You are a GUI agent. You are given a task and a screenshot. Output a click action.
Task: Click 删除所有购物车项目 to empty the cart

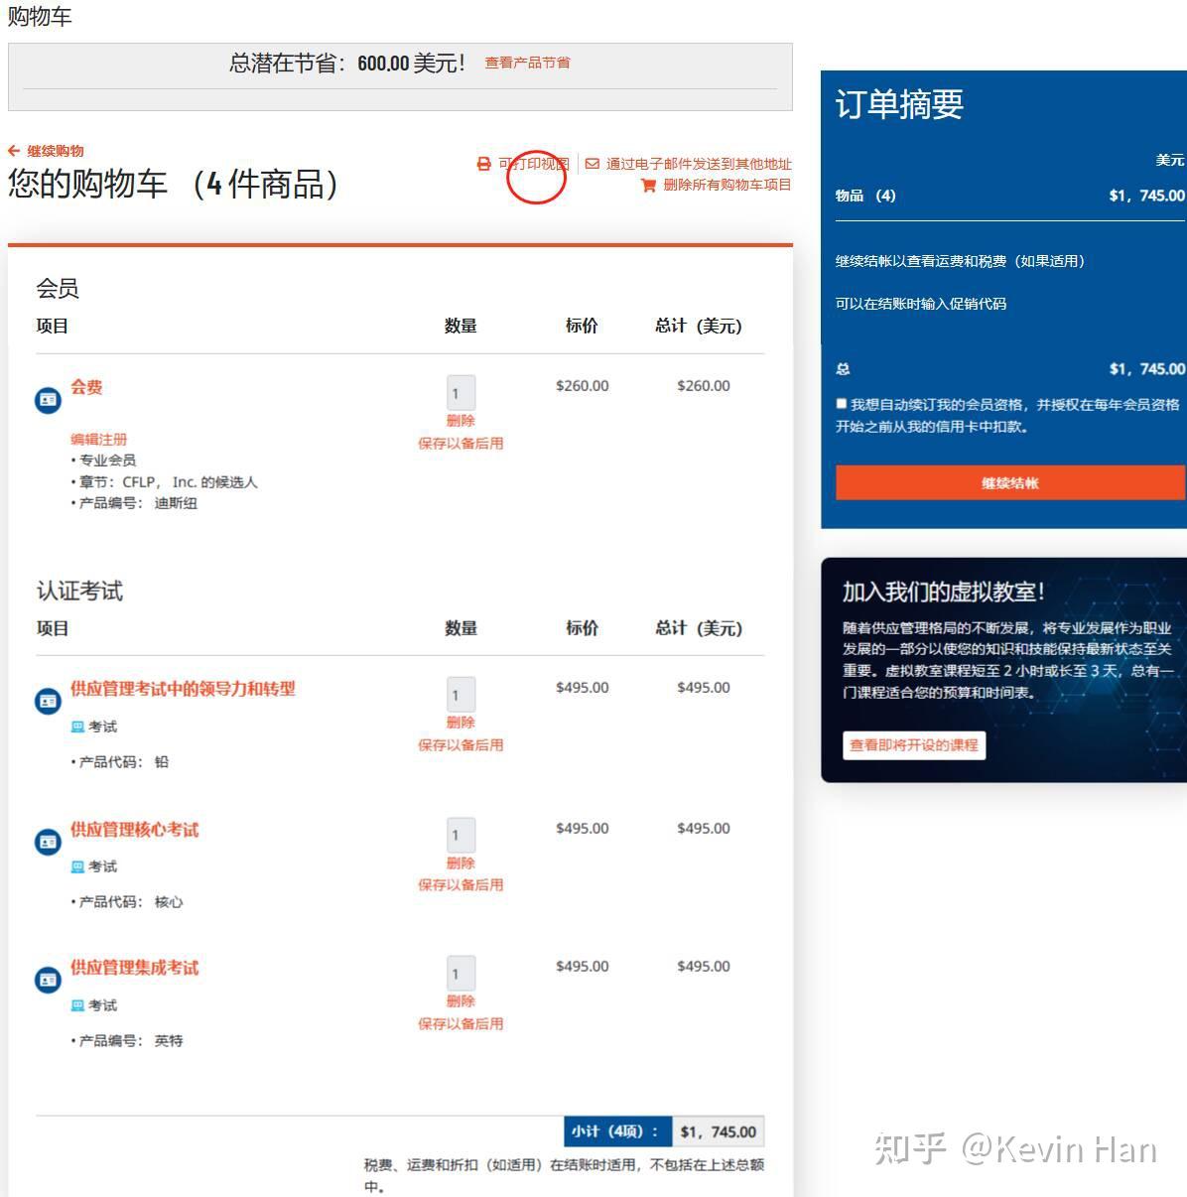click(x=727, y=185)
